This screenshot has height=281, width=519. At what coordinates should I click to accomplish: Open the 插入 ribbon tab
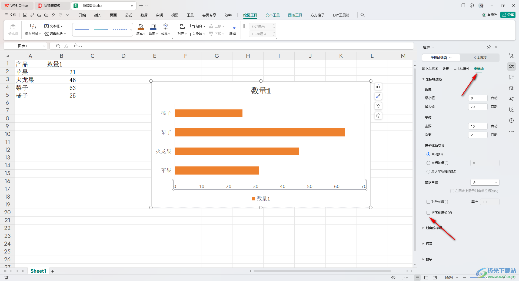[98, 15]
